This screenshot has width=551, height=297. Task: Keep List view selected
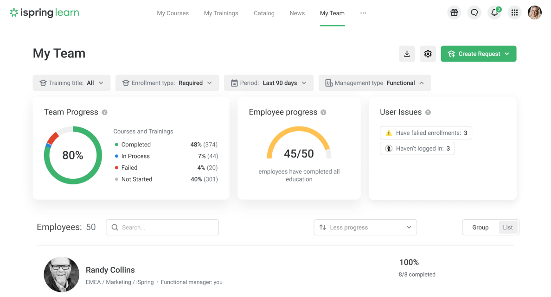click(508, 227)
